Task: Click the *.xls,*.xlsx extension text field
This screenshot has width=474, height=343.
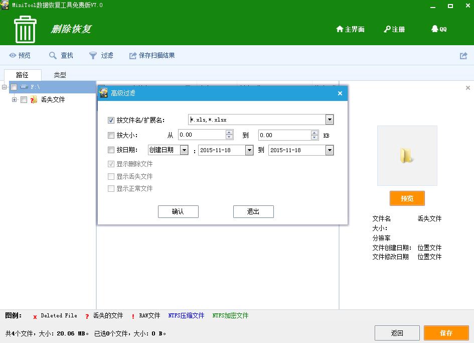Action: (257, 120)
